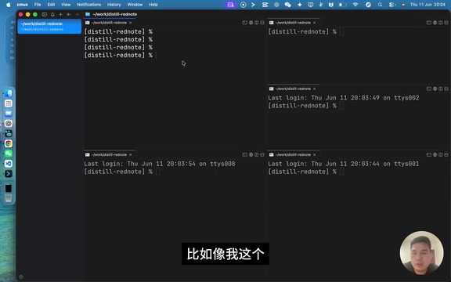451x282 pixels.
Task: Open a browser in the top-left pane
Action: coord(251,23)
